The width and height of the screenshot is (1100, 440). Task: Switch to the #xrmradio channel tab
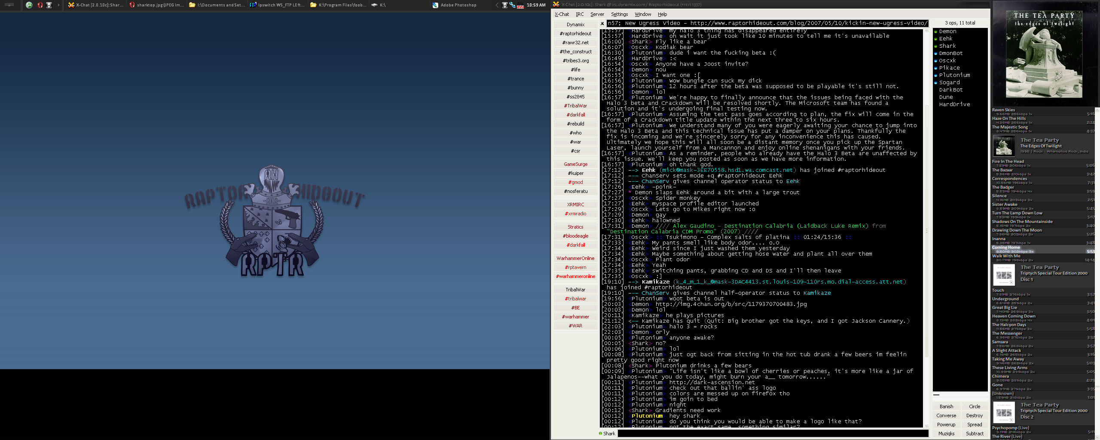coord(575,214)
